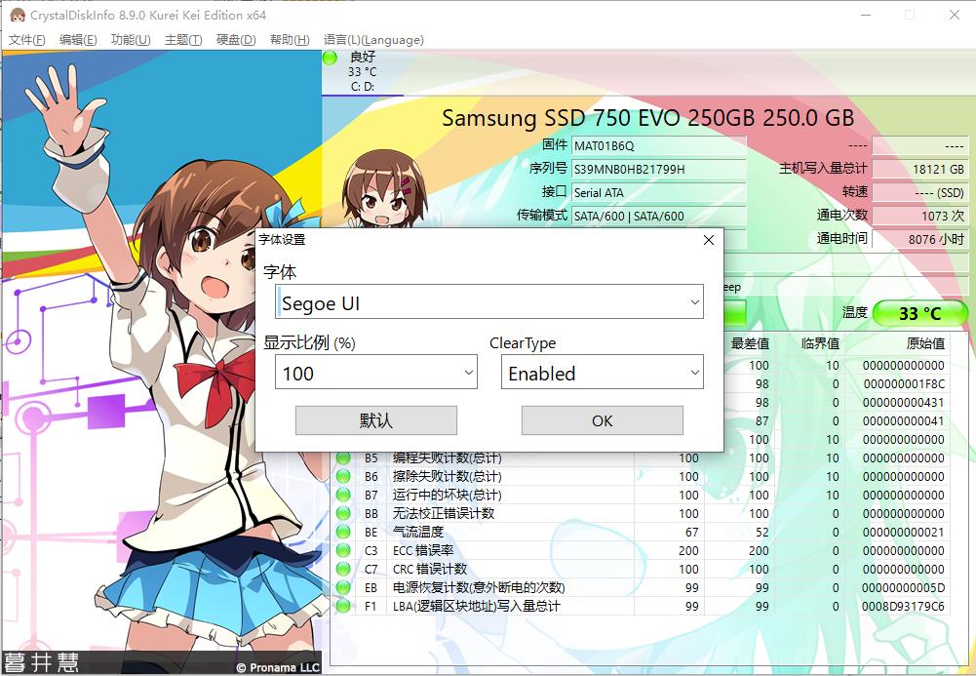Open the 硬盘(D) menu
The width and height of the screenshot is (976, 676).
tap(236, 40)
